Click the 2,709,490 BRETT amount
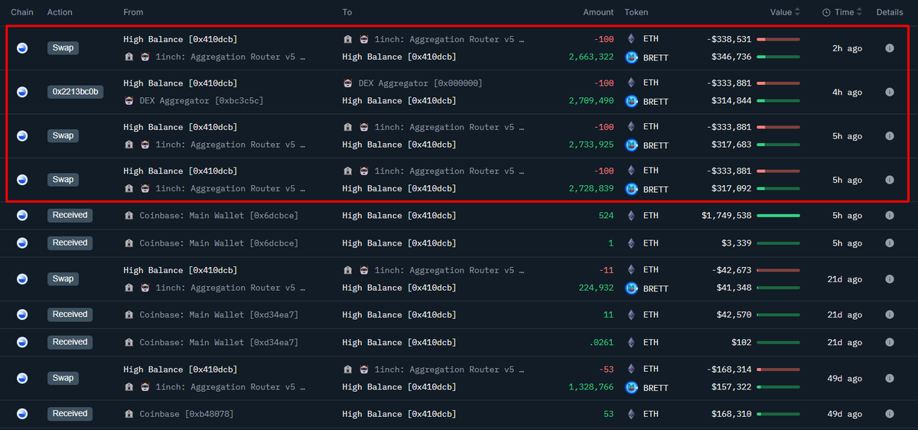This screenshot has height=430, width=918. point(591,101)
